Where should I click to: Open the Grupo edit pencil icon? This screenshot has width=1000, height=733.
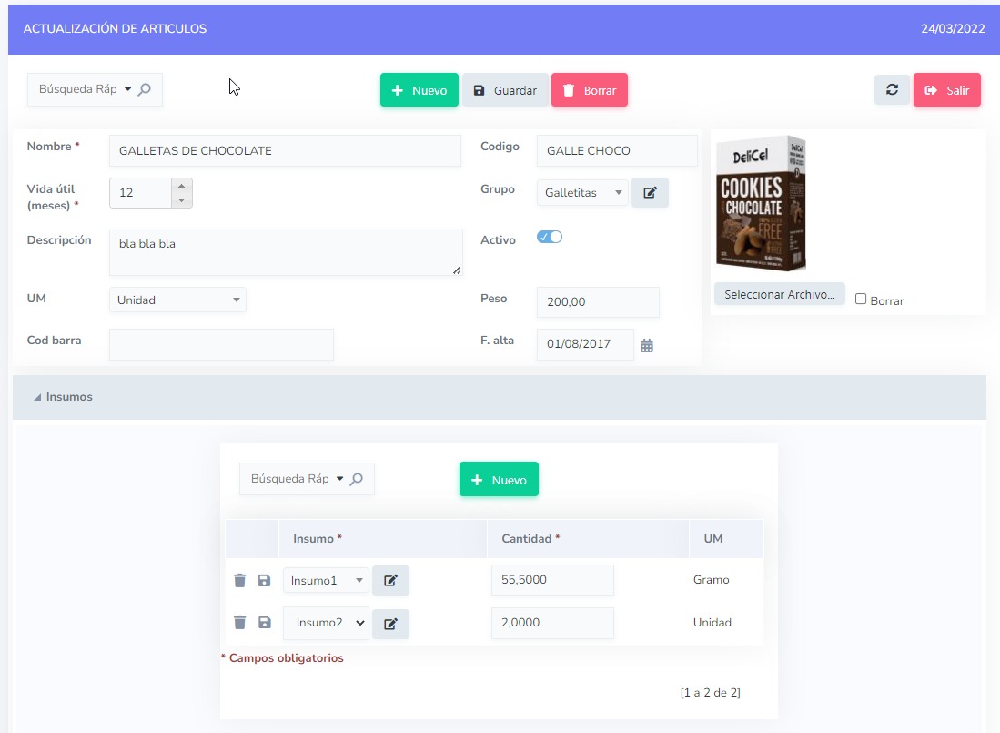650,192
